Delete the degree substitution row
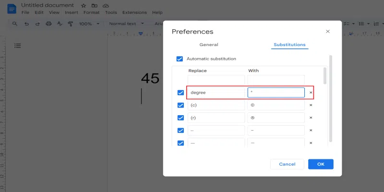This screenshot has width=384, height=192. click(x=311, y=93)
